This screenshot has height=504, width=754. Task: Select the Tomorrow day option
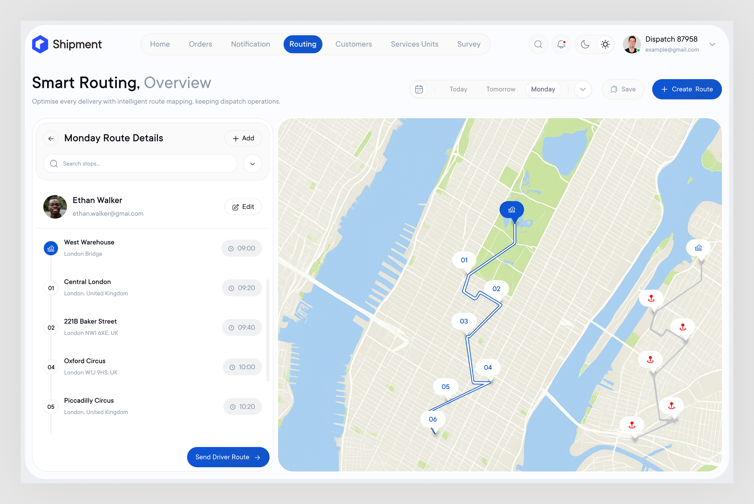[500, 89]
